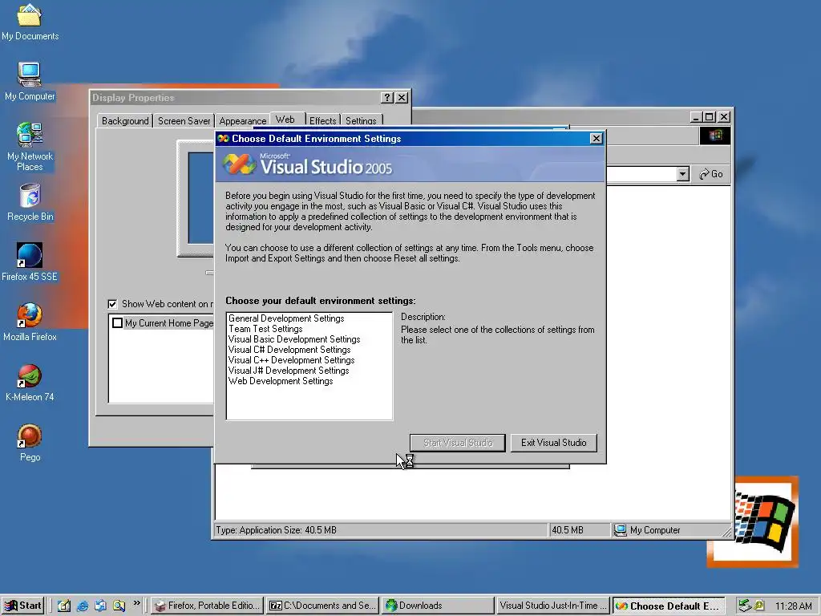Select Web Development Settings entry

[281, 381]
